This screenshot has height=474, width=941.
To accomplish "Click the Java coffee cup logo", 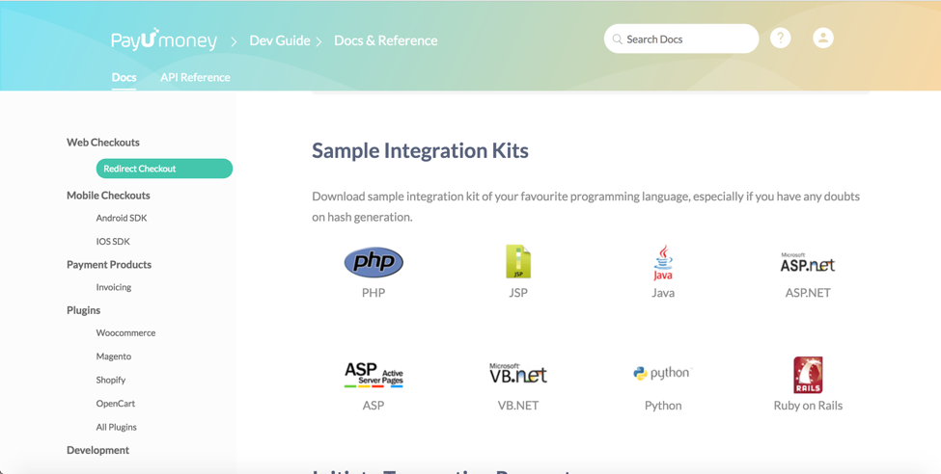I will click(663, 262).
